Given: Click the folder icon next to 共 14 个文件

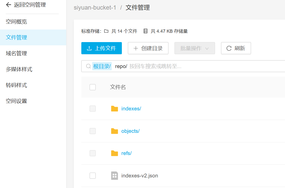Looking at the screenshot, I should coord(106,31).
